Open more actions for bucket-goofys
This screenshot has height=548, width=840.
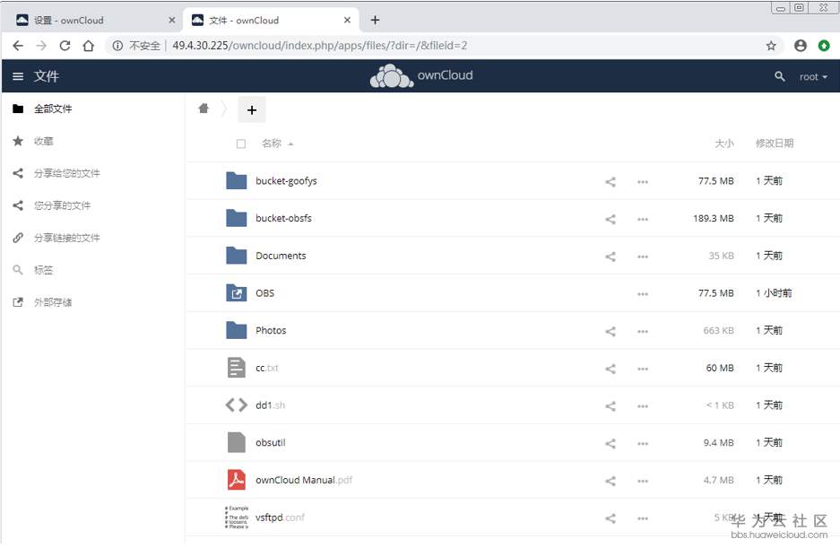click(x=643, y=182)
